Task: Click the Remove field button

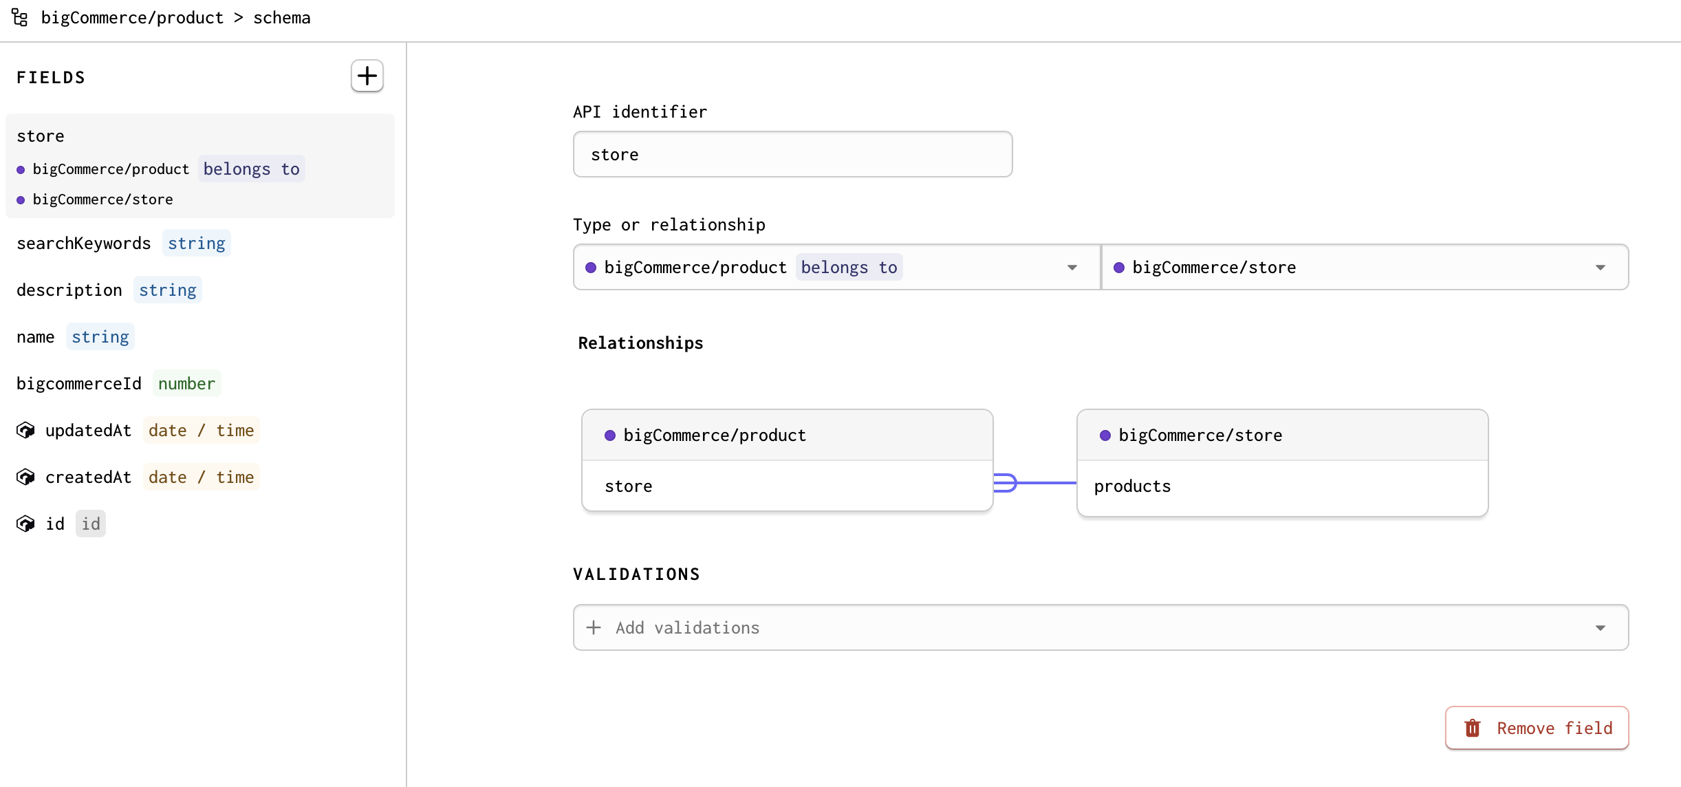Action: click(x=1537, y=728)
